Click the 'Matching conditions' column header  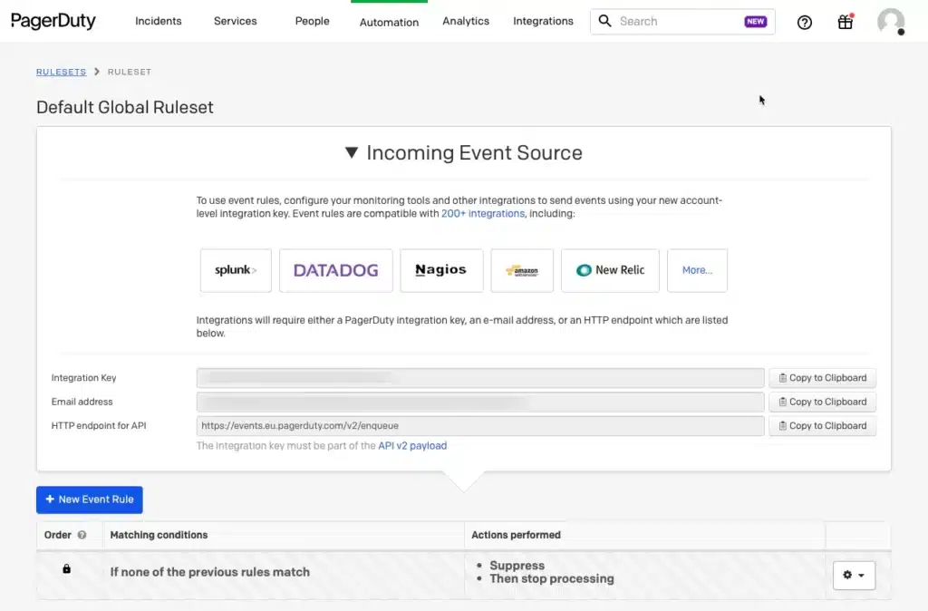[159, 535]
